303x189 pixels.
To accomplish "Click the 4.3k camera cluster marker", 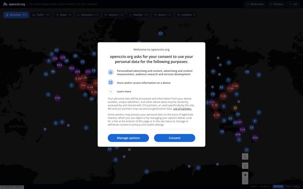I will [x=94, y=92].
